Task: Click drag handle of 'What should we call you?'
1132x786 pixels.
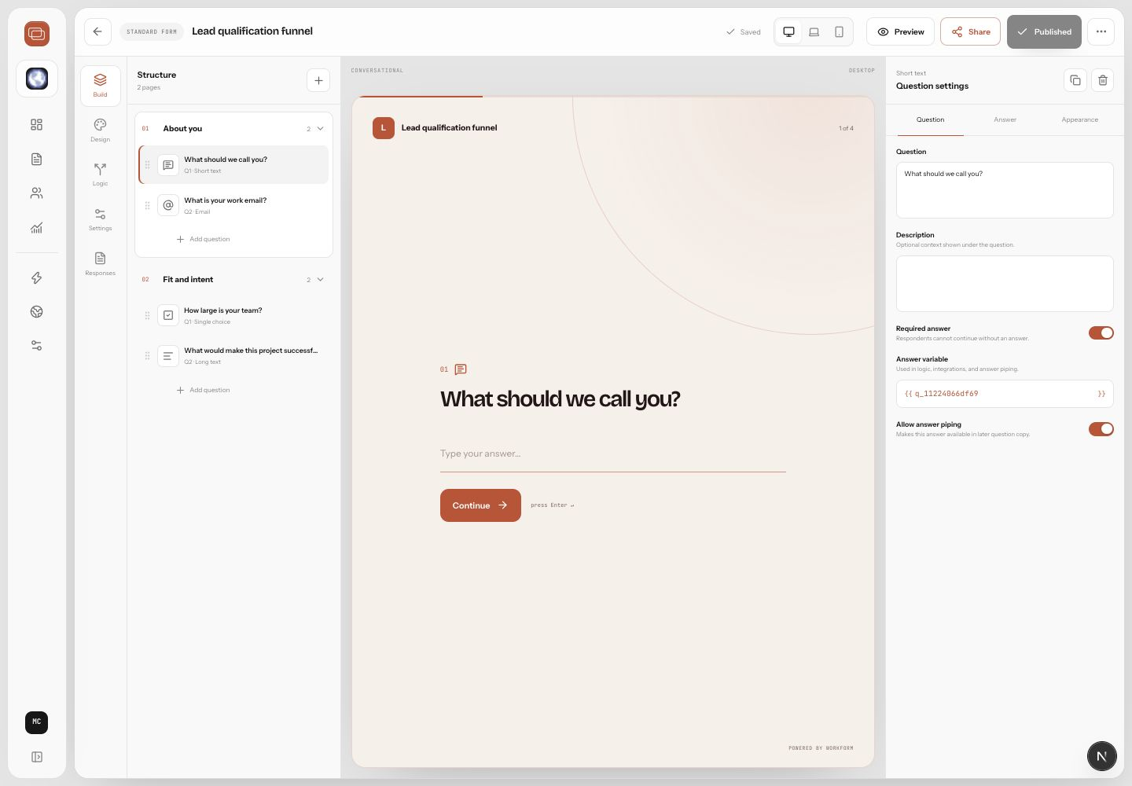Action: [147, 165]
